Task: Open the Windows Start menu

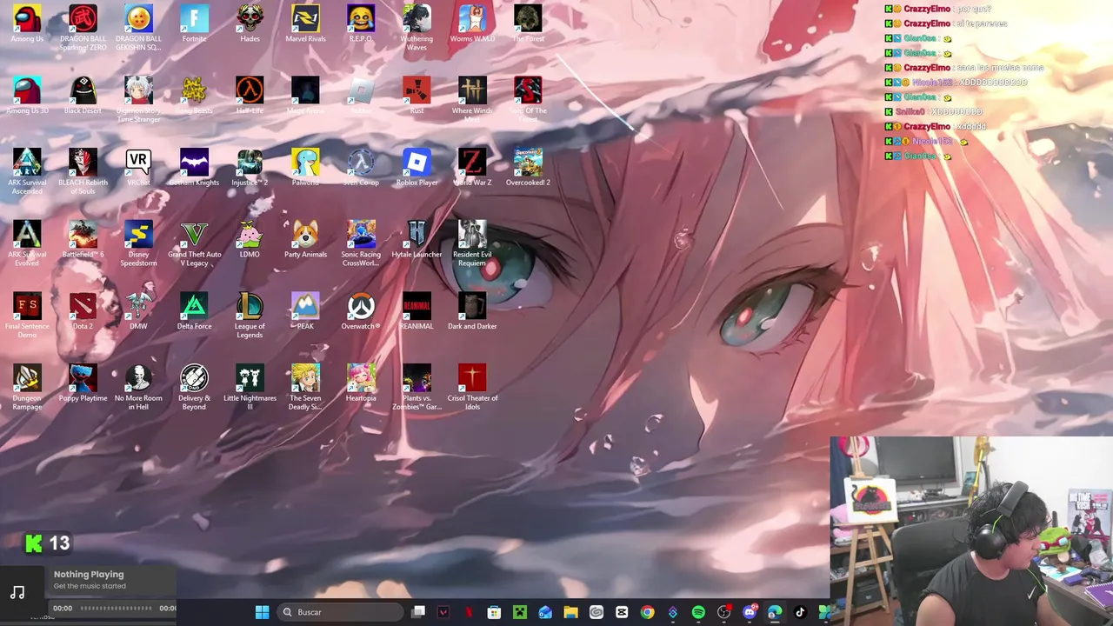Action: [262, 612]
